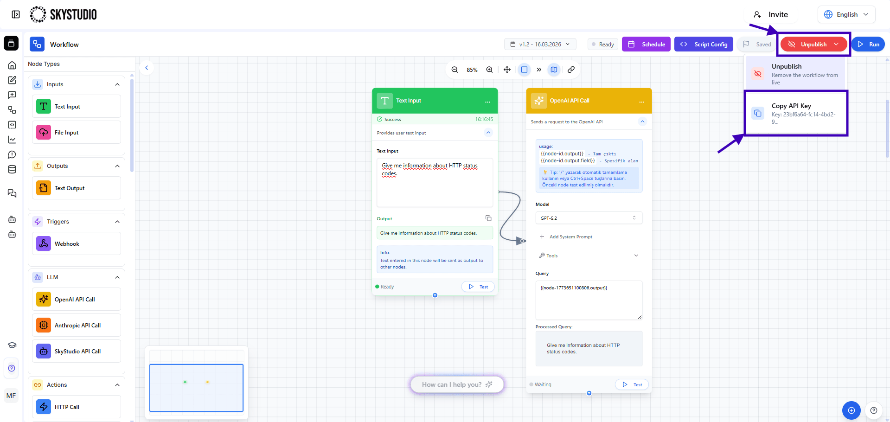Open the GPT-5.2 model dropdown

click(589, 218)
